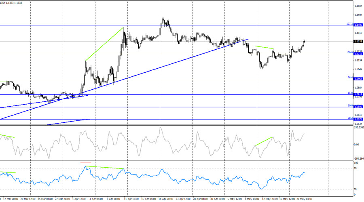Click the 1.1154 price scale value
364x202 pixels.
pos(358,60)
